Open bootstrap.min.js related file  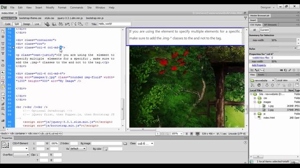pyautogui.click(x=95, y=18)
